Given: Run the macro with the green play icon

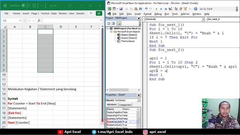Looking at the screenshot, I should 156,9.
